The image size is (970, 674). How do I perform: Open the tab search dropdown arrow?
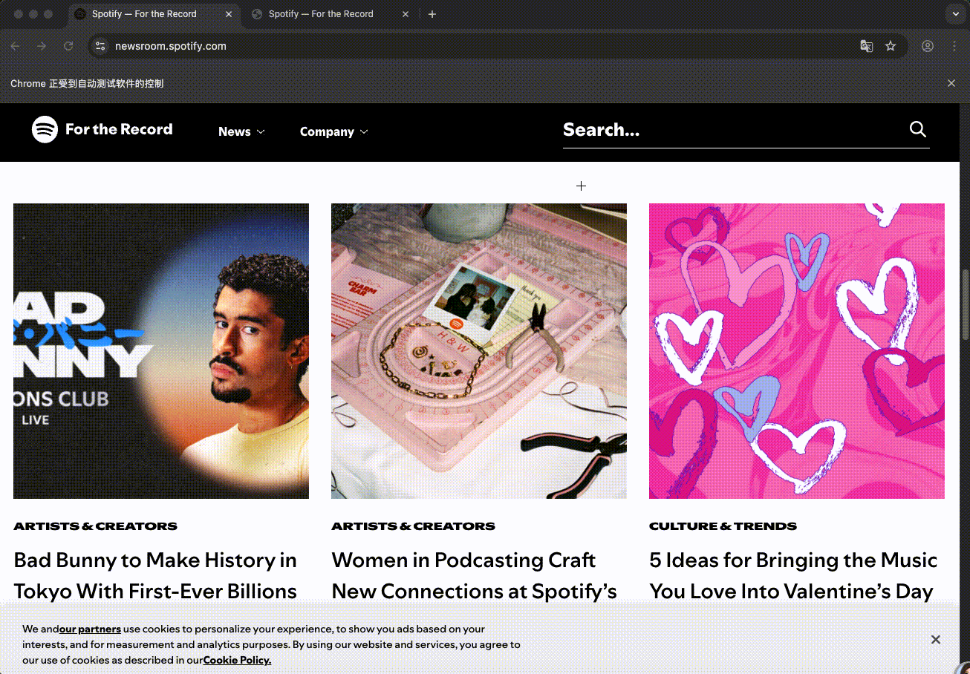coord(954,14)
